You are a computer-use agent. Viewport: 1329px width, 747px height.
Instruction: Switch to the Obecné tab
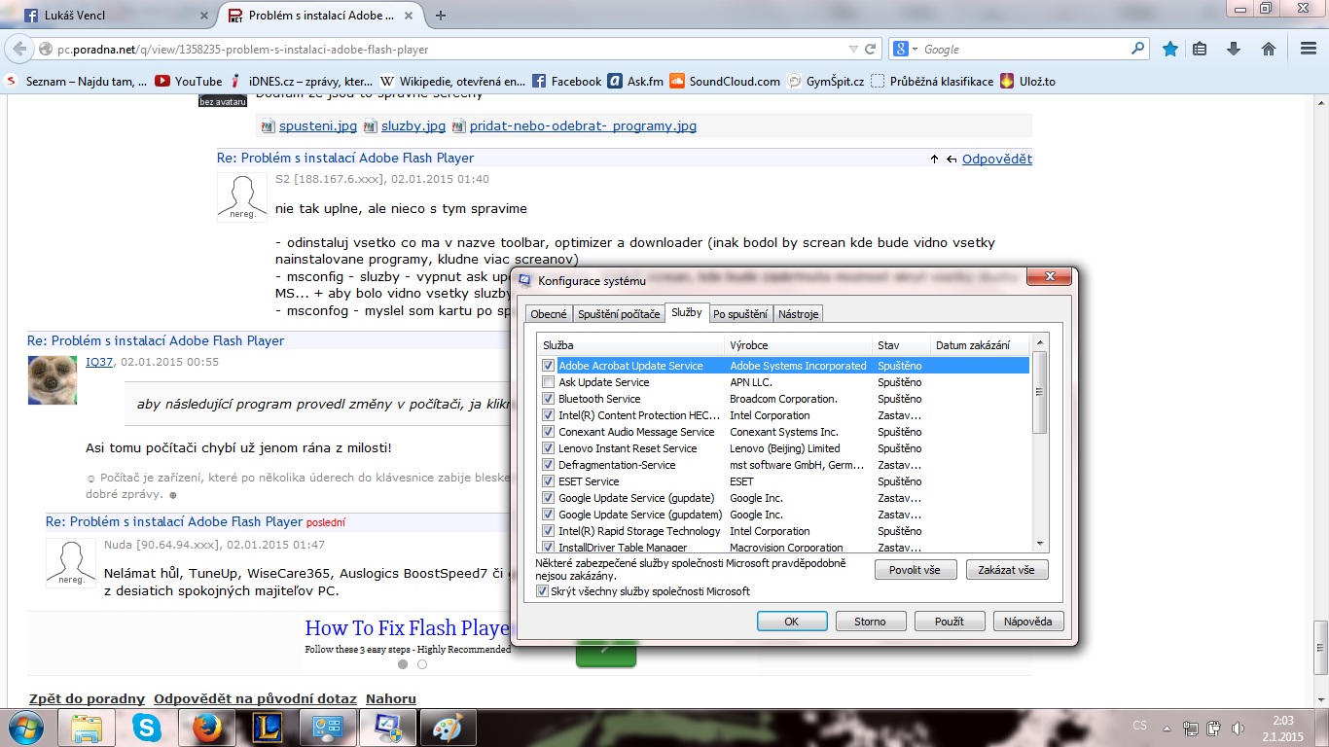click(x=549, y=314)
